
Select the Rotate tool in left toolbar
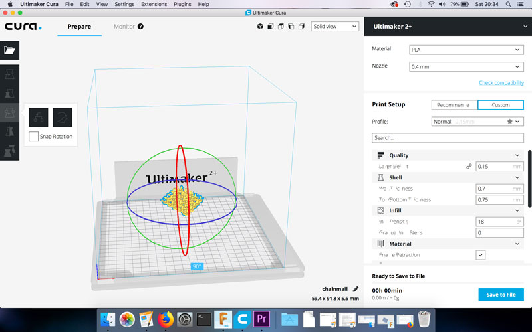point(9,112)
